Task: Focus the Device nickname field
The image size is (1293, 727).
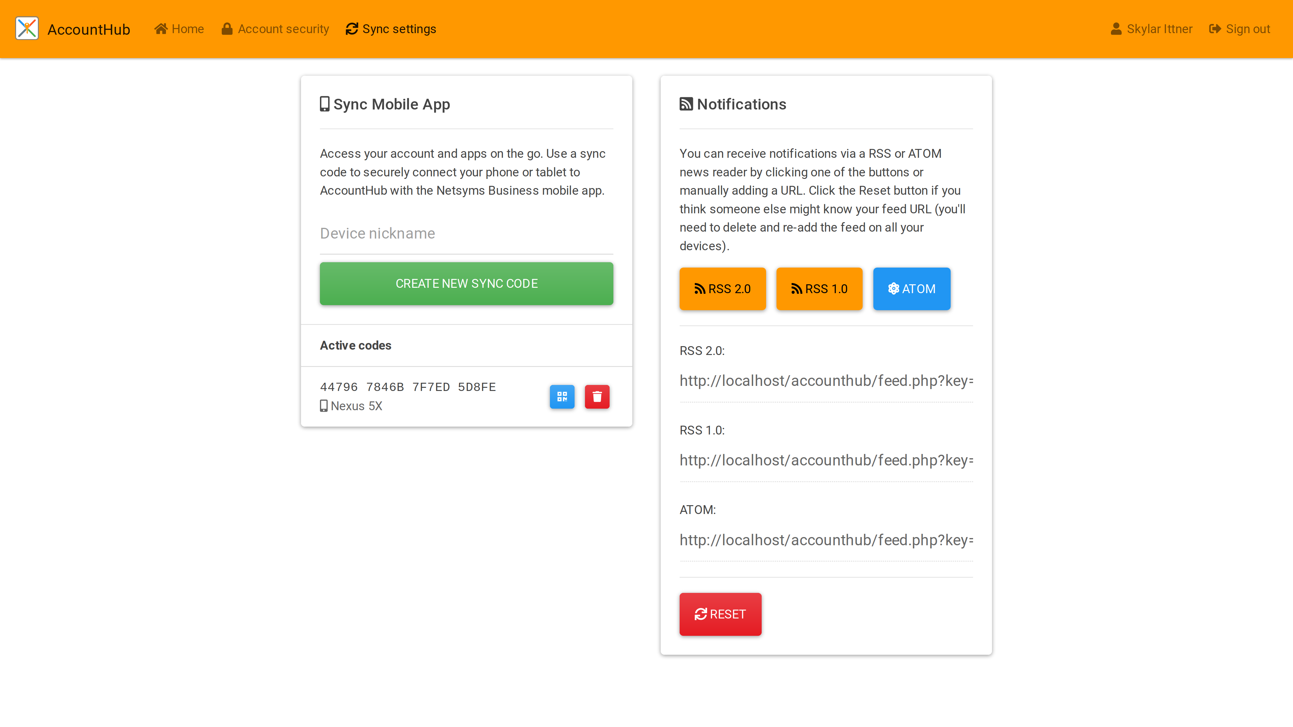Action: tap(466, 233)
